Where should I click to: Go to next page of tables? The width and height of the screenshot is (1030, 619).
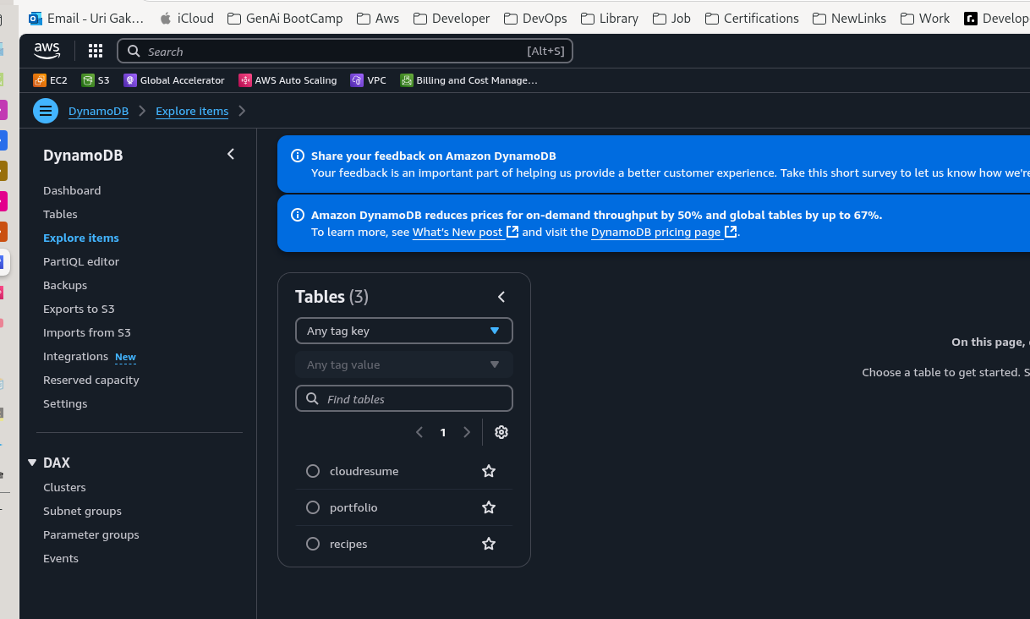tap(467, 432)
